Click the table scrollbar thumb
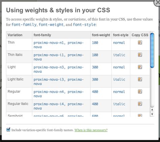Screen dimensions: 160x142 152,51
